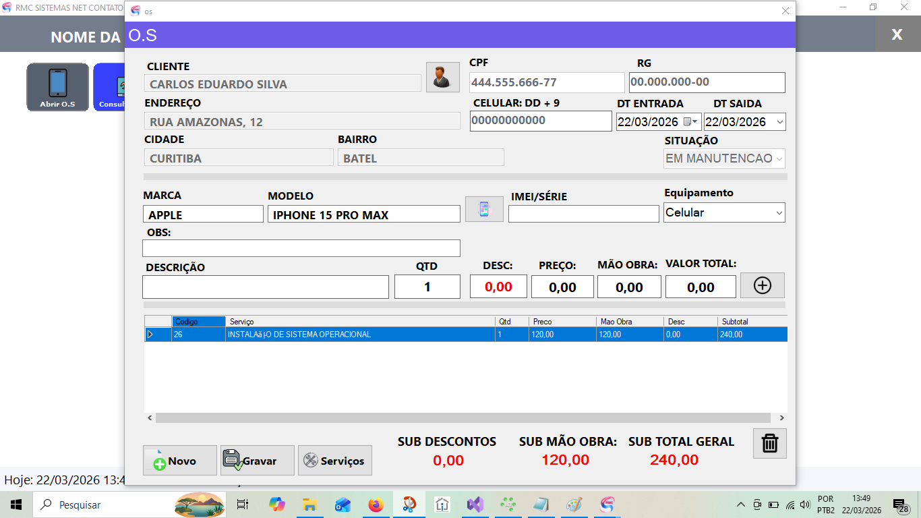Viewport: 921px width, 518px height.
Task: Click the Gravar button
Action: click(x=258, y=461)
